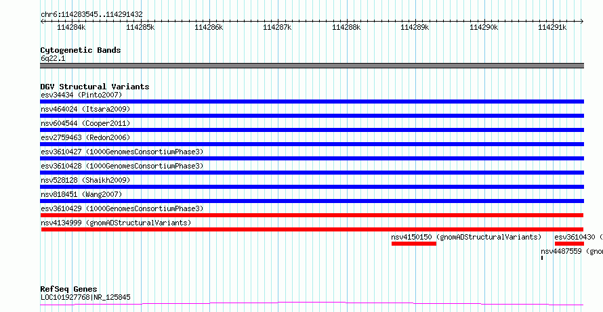This screenshot has width=603, height=312.
Task: Click the esv34434 (Pinto2007) label
Action: click(81, 95)
